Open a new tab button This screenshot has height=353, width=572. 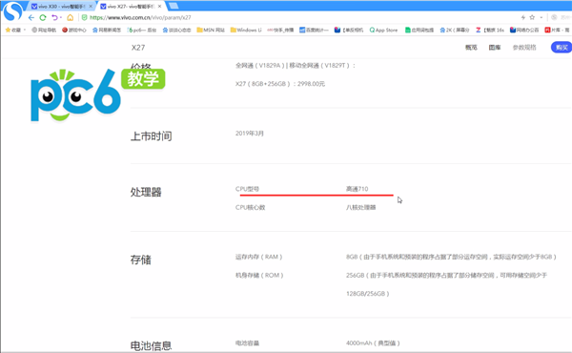[174, 6]
